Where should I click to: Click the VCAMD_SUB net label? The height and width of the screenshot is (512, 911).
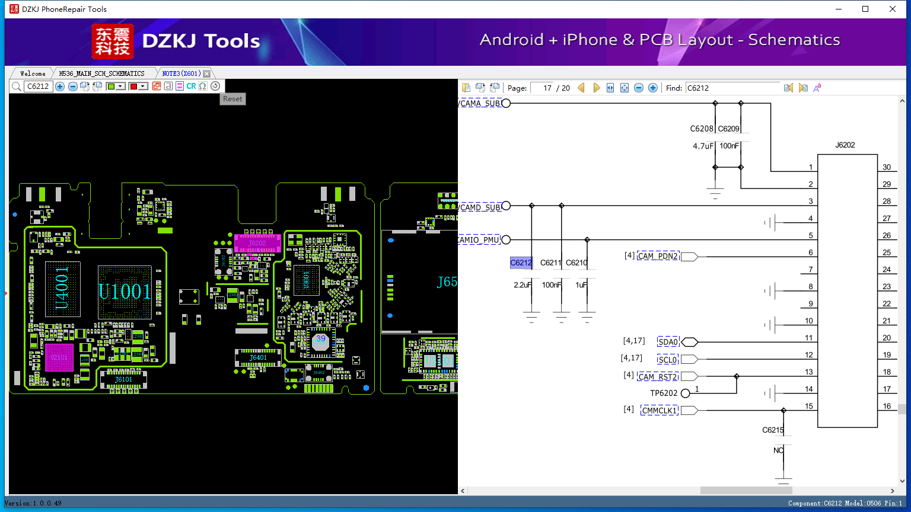pos(480,207)
